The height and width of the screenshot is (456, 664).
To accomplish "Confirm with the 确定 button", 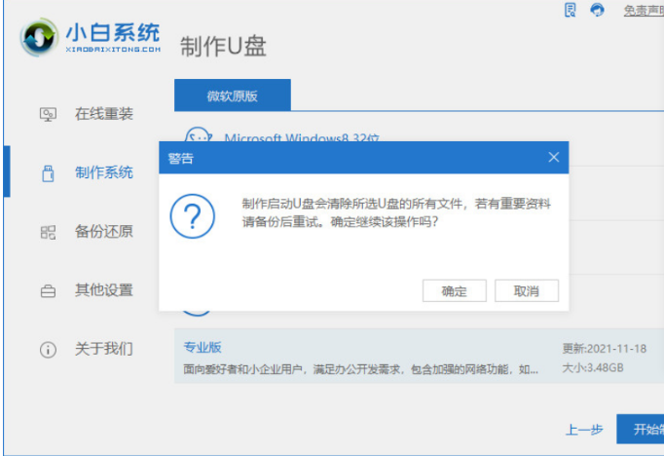I will (x=455, y=290).
